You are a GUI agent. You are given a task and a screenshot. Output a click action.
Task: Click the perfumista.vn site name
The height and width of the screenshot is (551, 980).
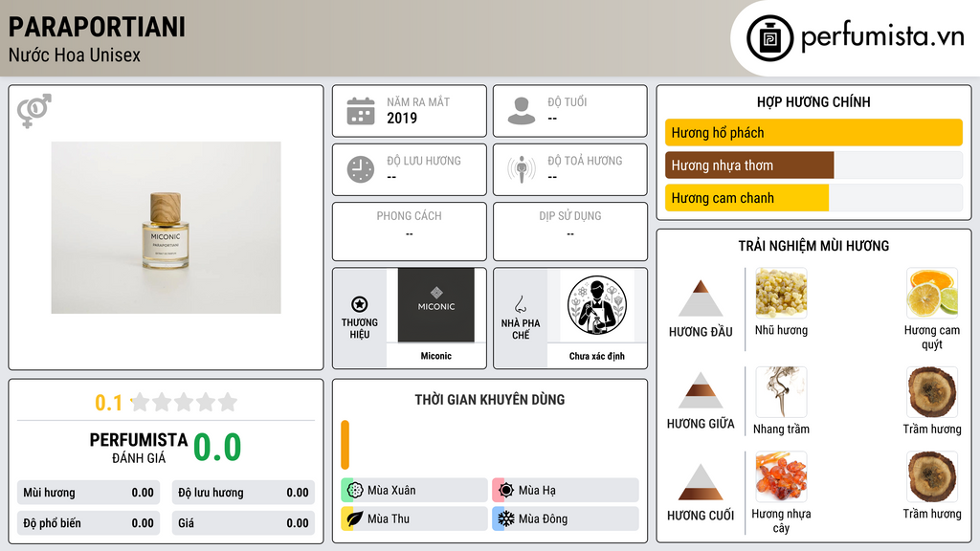[x=882, y=36]
